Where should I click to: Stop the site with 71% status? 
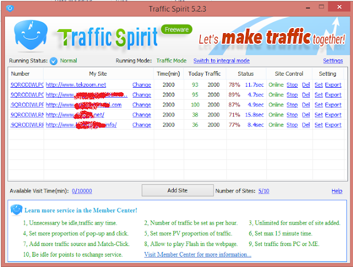point(292,115)
